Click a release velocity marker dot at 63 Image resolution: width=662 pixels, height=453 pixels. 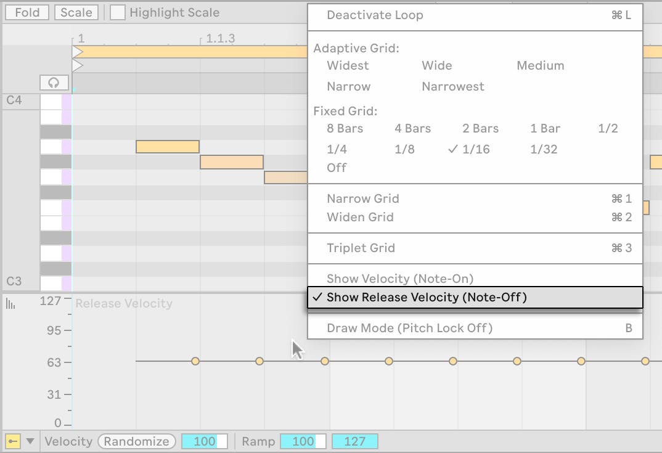click(x=195, y=362)
